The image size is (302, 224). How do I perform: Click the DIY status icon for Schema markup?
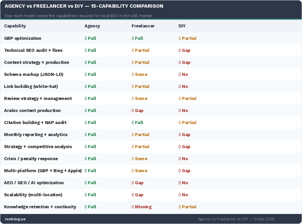pyautogui.click(x=180, y=75)
